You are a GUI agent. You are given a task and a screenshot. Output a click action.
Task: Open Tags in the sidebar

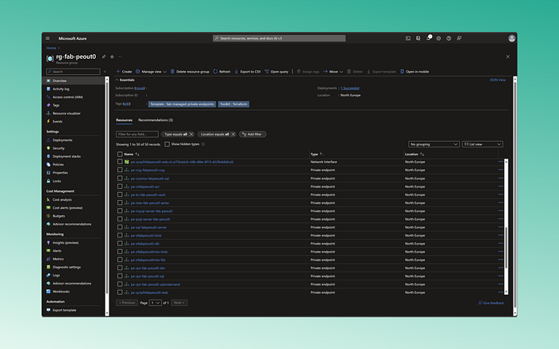pos(56,105)
